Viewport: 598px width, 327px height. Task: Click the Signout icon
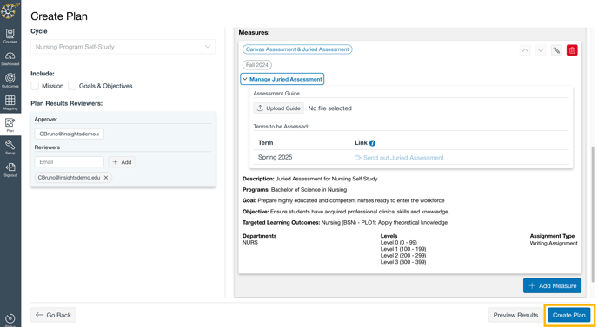[10, 169]
